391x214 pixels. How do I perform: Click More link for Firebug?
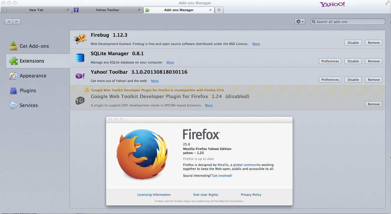point(256,44)
